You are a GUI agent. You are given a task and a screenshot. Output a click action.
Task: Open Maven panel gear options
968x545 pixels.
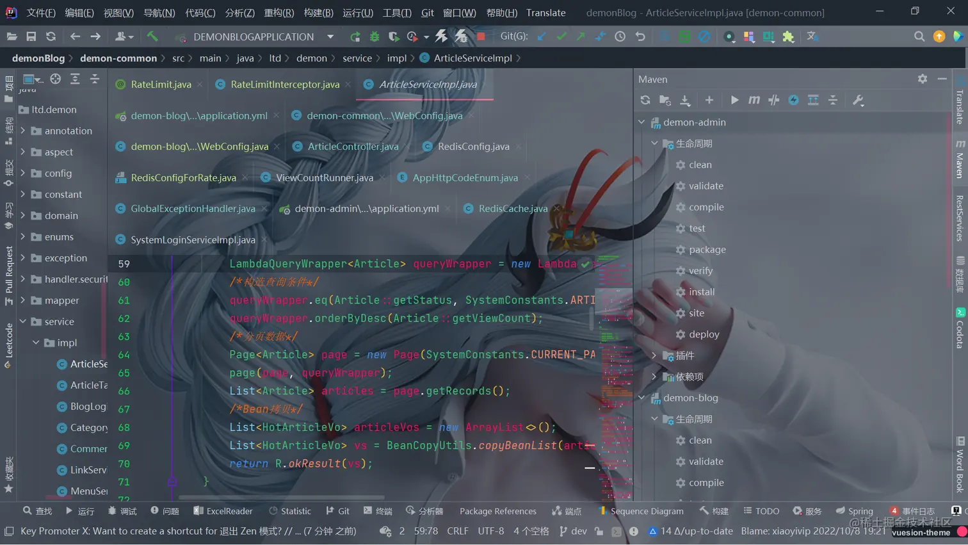coord(922,79)
